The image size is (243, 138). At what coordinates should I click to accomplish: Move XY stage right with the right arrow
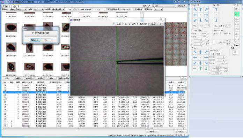[x=206, y=15]
